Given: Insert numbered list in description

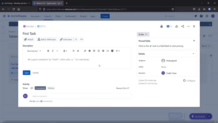Looking at the screenshot, I should (78, 51).
